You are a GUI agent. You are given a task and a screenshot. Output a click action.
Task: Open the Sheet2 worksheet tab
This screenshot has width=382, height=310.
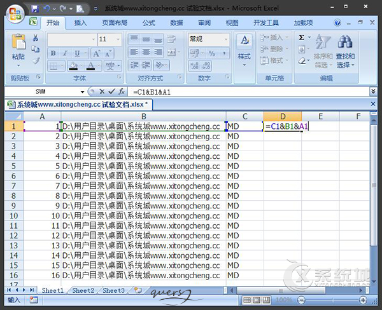(83, 290)
